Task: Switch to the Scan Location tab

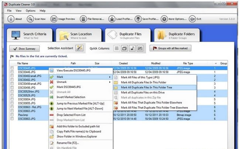Action: pos(79,35)
